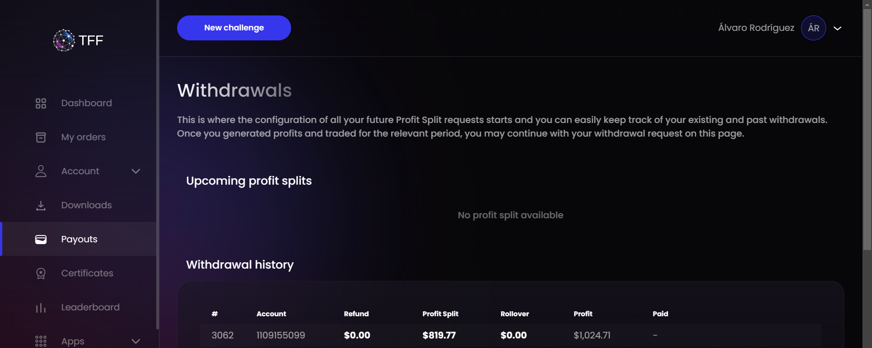Click the TFF logo
872x348 pixels.
[x=78, y=40]
